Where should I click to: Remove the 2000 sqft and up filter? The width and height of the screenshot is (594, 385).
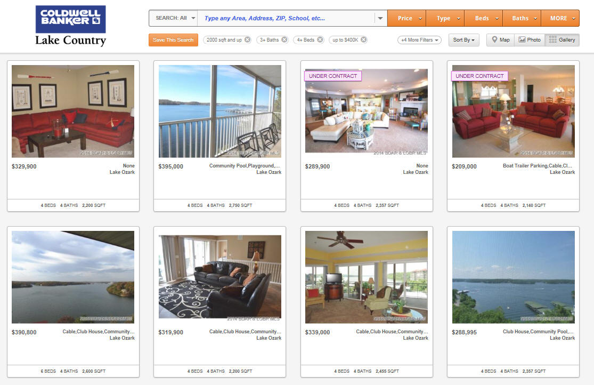247,40
